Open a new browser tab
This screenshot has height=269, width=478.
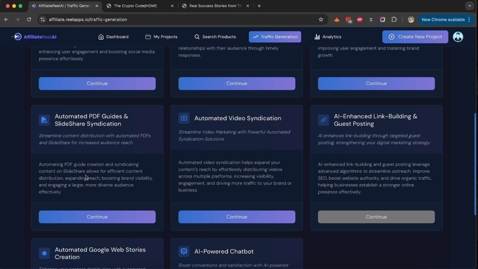[259, 6]
